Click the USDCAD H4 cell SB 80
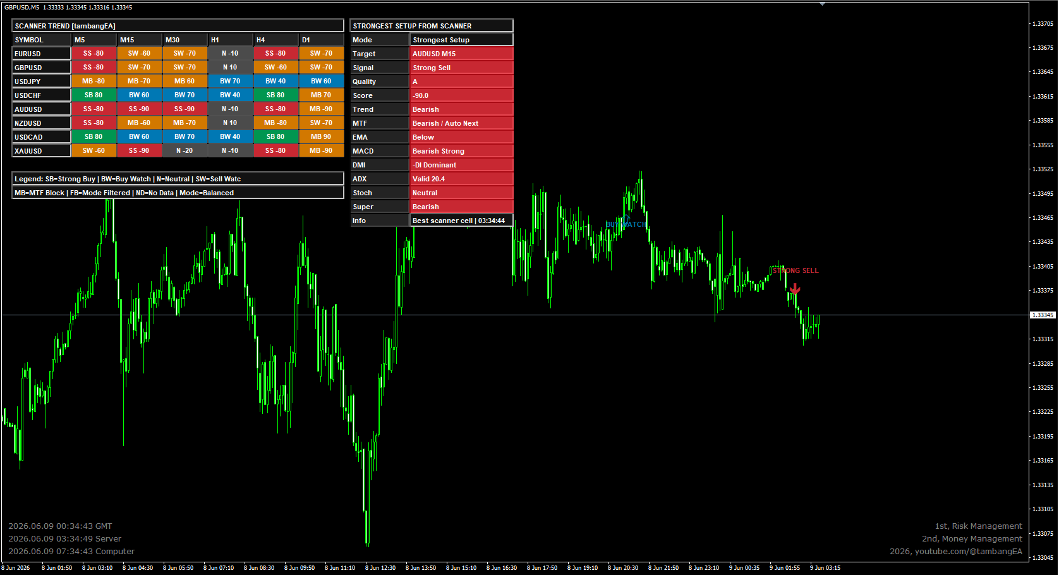Screen dimensions: 1059x575 pos(275,137)
